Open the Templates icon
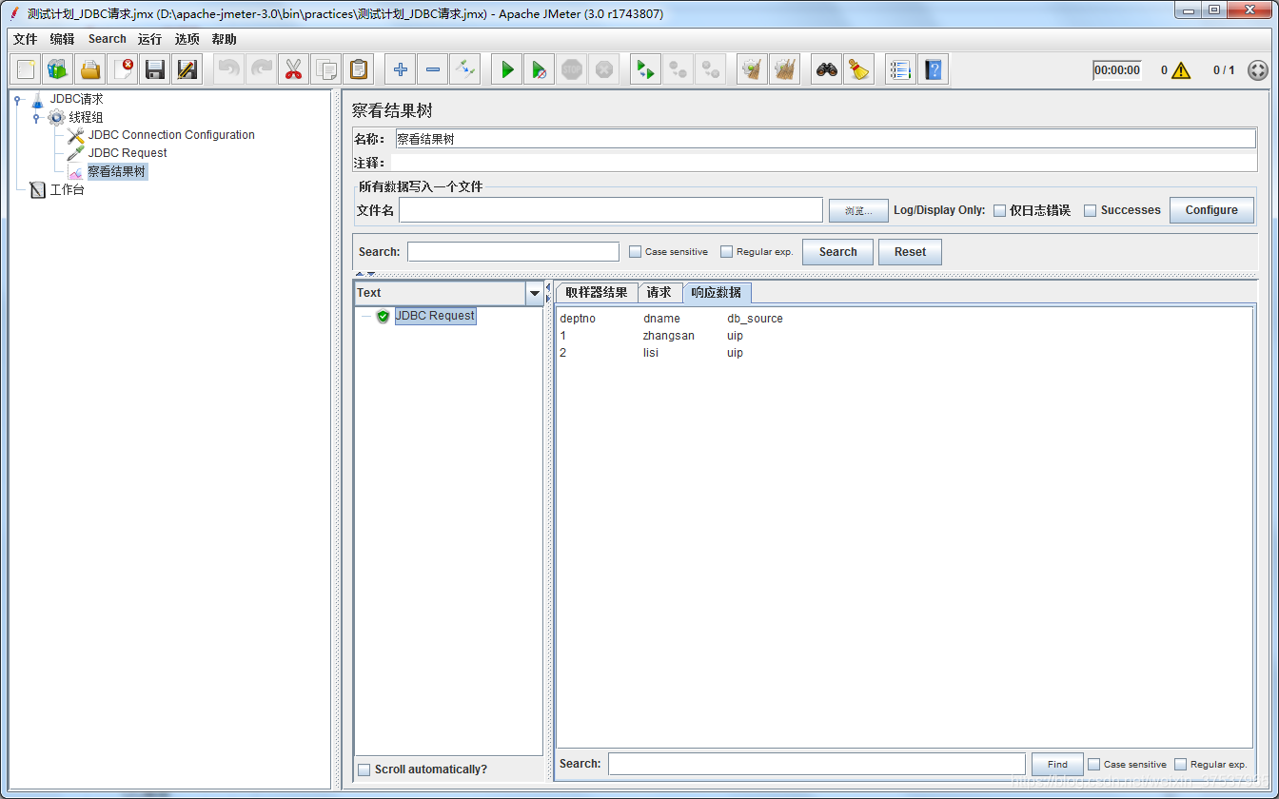This screenshot has width=1279, height=799. click(58, 69)
